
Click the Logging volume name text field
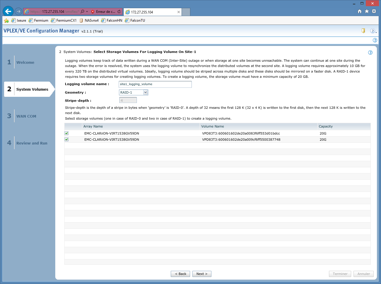(x=155, y=84)
